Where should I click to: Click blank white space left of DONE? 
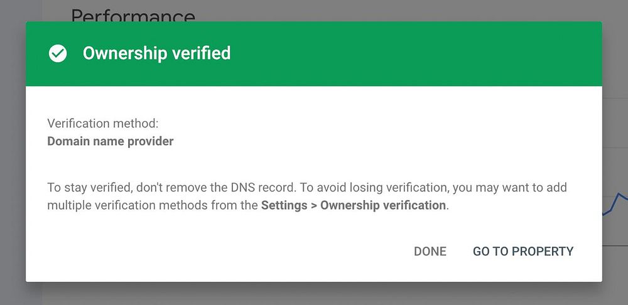click(x=220, y=252)
